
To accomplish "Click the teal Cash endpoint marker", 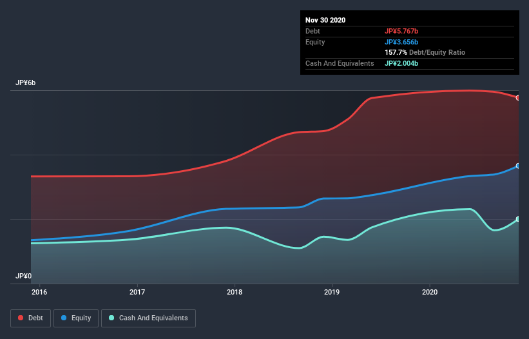I will pyautogui.click(x=518, y=219).
